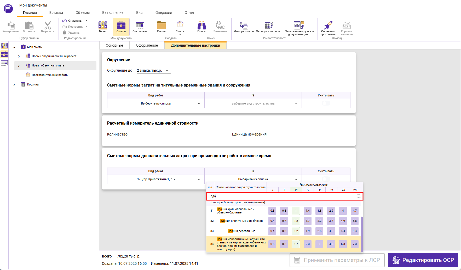The height and width of the screenshot is (270, 461).
Task: Toggle Учитывать switch for winter work norms
Action: click(x=326, y=179)
